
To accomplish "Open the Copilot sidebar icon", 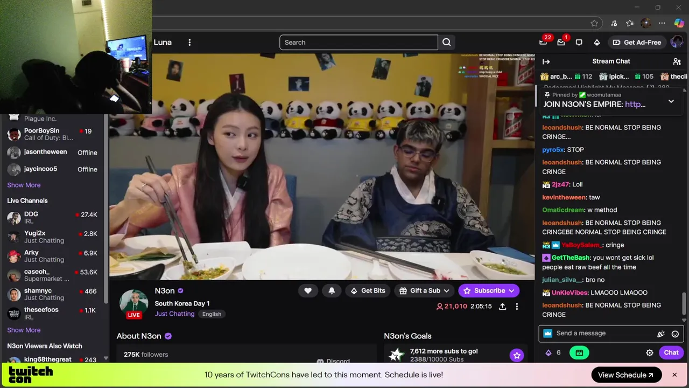I will point(679,23).
